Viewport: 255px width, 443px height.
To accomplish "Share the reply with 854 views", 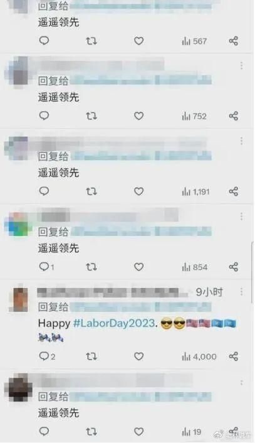I will (233, 267).
